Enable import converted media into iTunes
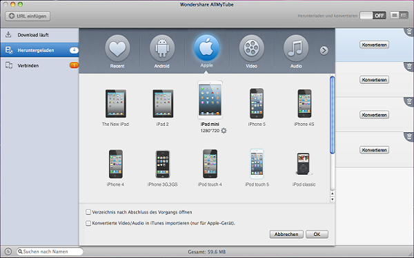Screen dimensions: 414x258 click(x=88, y=223)
